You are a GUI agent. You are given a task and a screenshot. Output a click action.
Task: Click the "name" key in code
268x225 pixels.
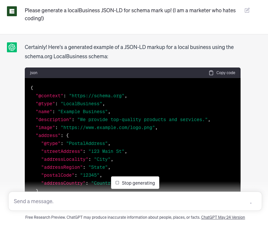coord(44,112)
